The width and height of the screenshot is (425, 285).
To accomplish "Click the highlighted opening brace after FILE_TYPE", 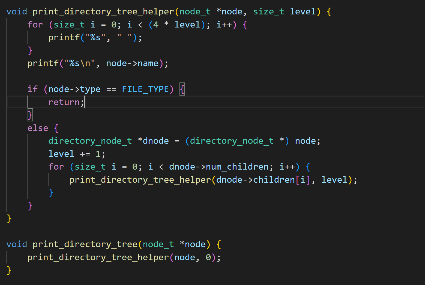I will point(182,89).
